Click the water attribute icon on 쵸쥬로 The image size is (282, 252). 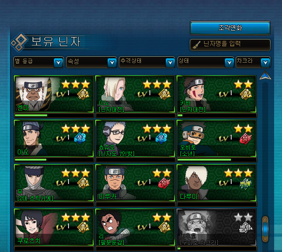[x=161, y=138]
